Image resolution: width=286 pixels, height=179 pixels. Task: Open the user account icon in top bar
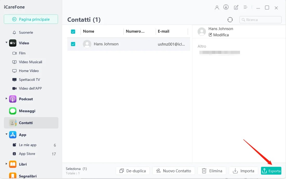[x=217, y=8]
